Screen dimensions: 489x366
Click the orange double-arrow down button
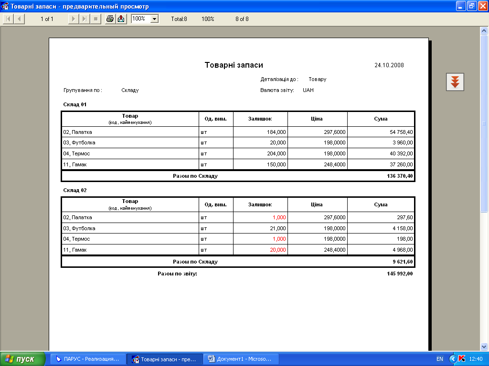coord(455,82)
